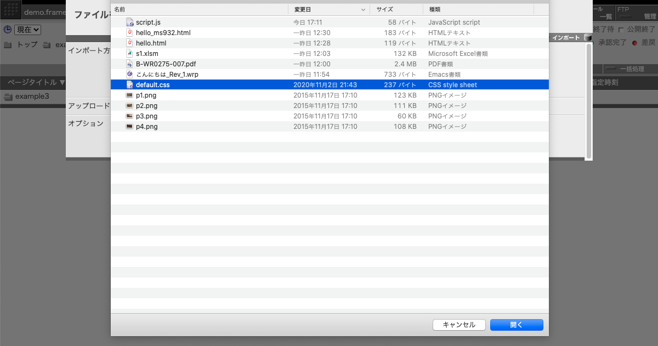Open the 現在 time dropdown
658x346 pixels.
27,30
